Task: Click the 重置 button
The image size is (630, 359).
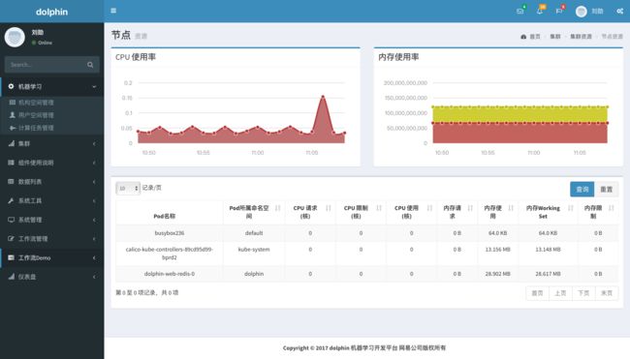Action: [606, 190]
